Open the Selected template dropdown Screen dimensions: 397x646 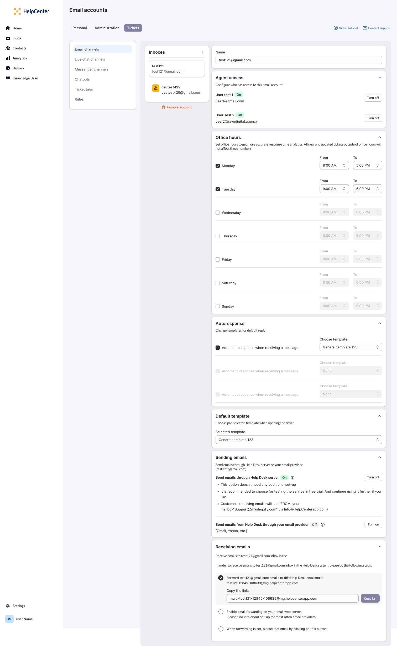(x=299, y=440)
